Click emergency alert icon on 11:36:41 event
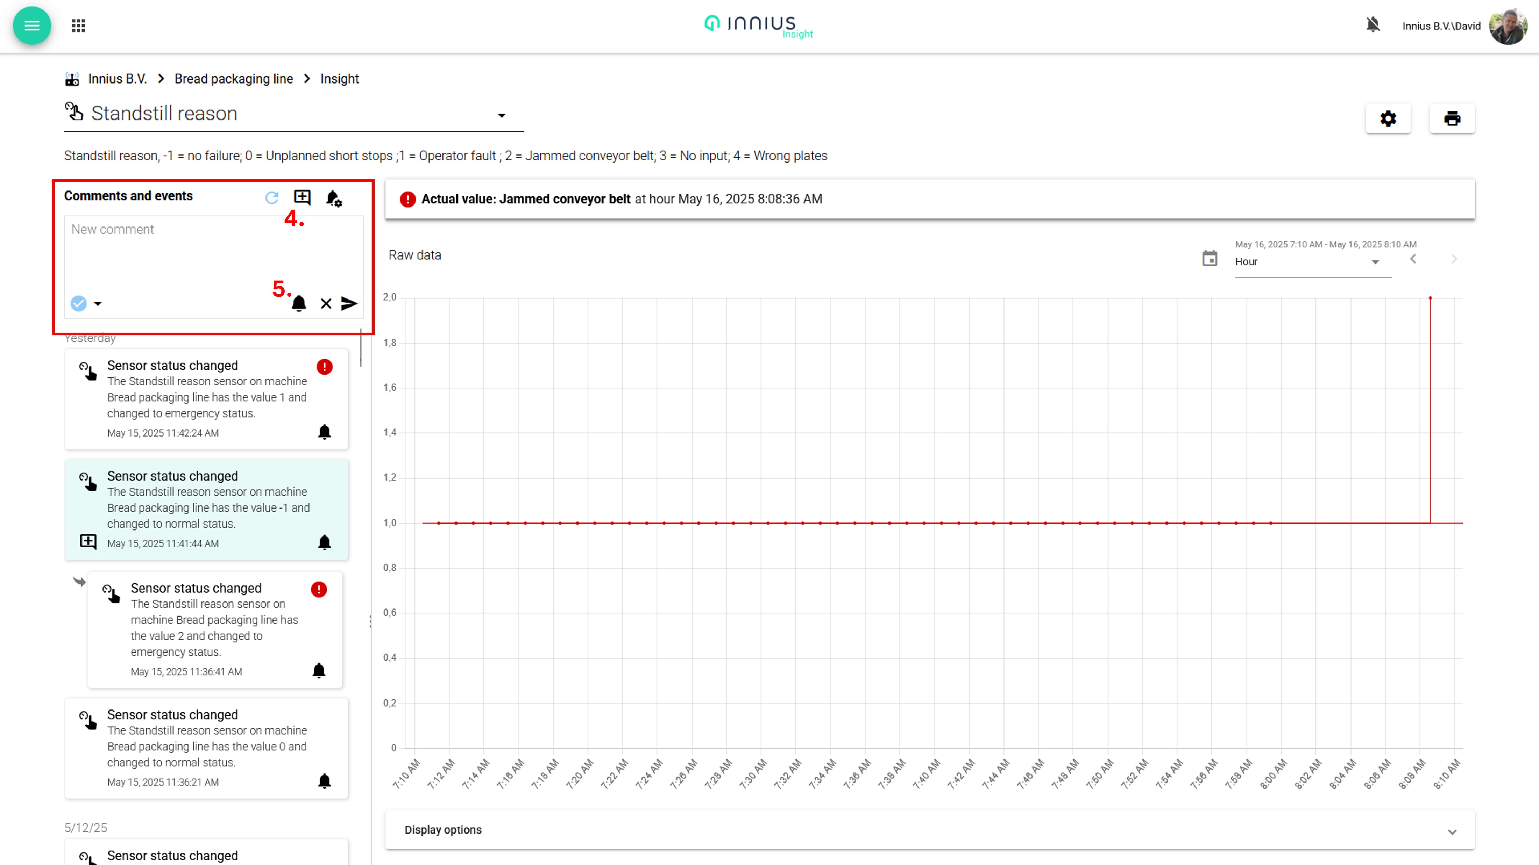This screenshot has height=865, width=1539. point(319,590)
